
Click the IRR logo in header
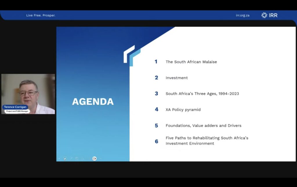pyautogui.click(x=269, y=15)
